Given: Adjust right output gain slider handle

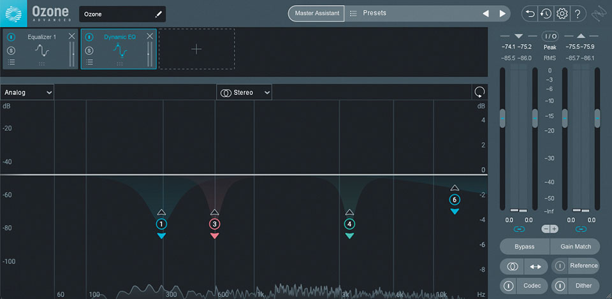Looking at the screenshot, I should coord(597,118).
